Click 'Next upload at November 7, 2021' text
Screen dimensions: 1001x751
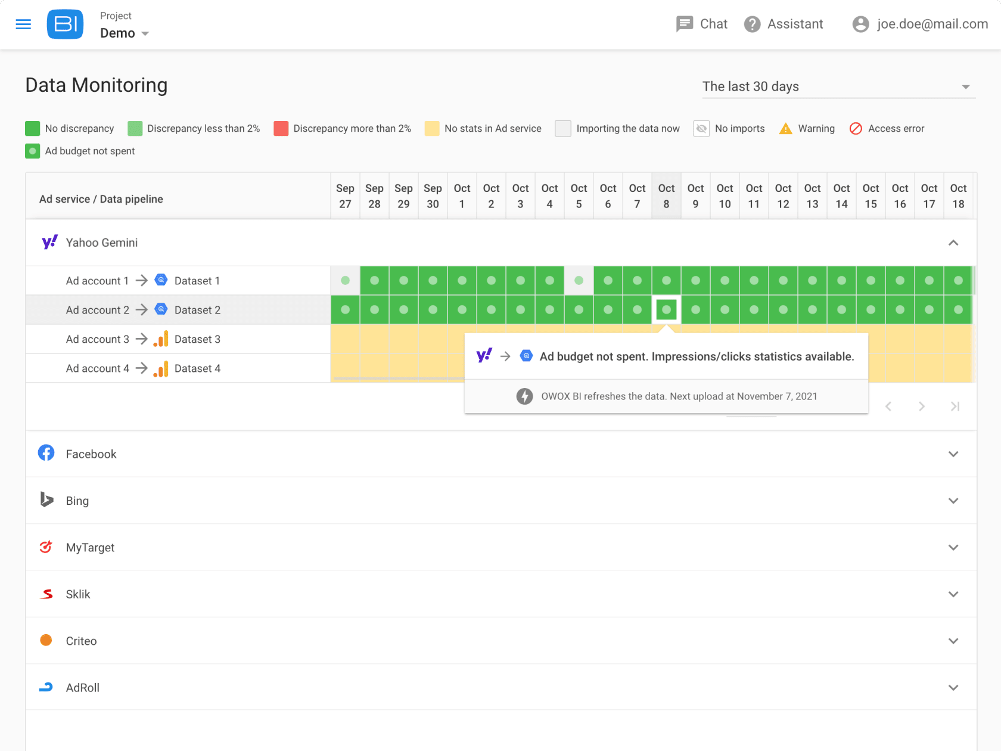tap(743, 396)
